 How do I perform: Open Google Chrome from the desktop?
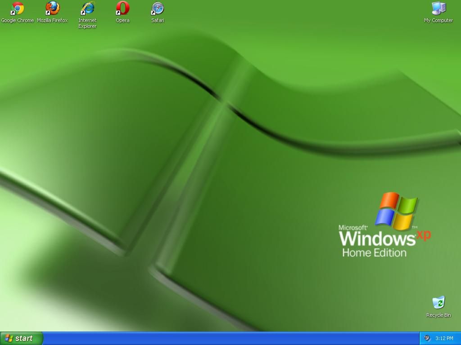click(17, 8)
